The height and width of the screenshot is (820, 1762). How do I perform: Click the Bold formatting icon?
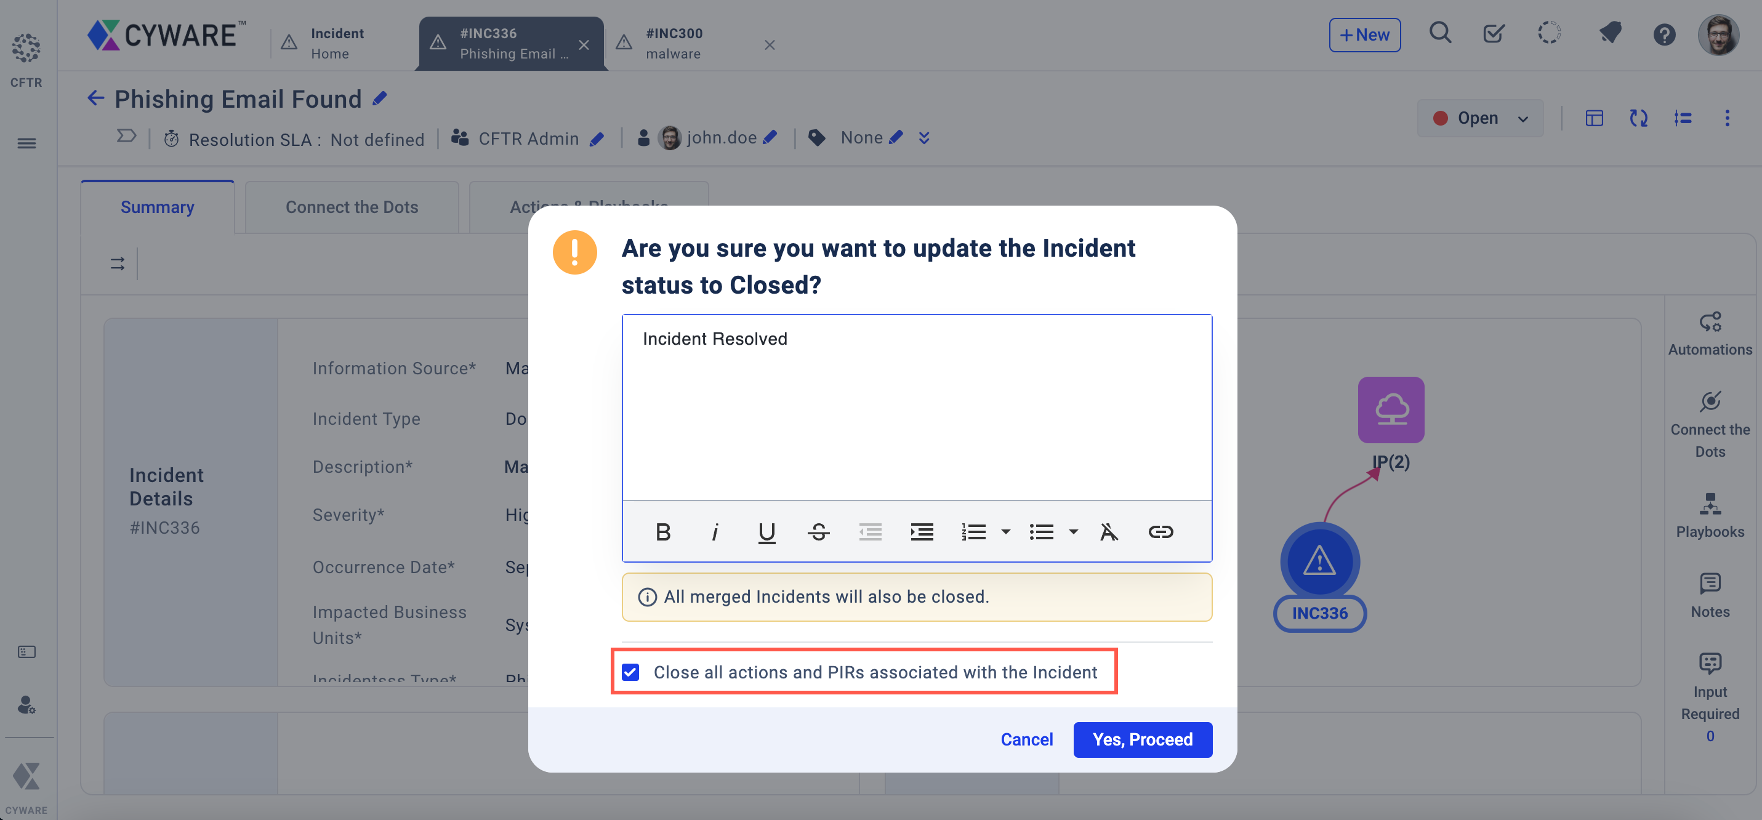(664, 531)
